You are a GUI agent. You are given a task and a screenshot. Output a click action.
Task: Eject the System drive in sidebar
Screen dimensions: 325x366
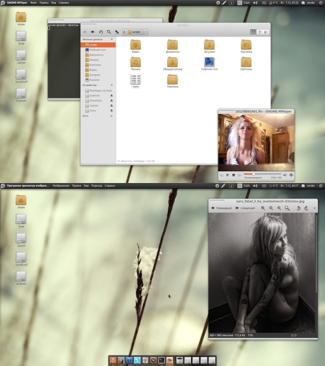pos(111,106)
